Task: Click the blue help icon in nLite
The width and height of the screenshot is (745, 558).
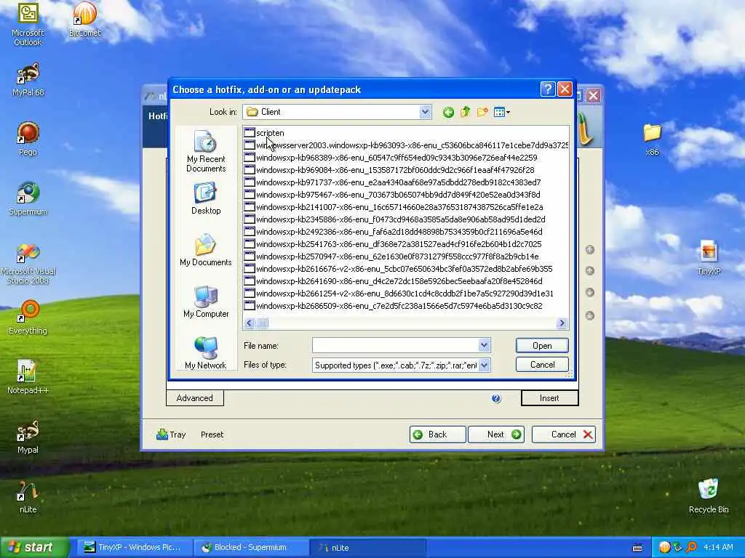Action: click(496, 399)
